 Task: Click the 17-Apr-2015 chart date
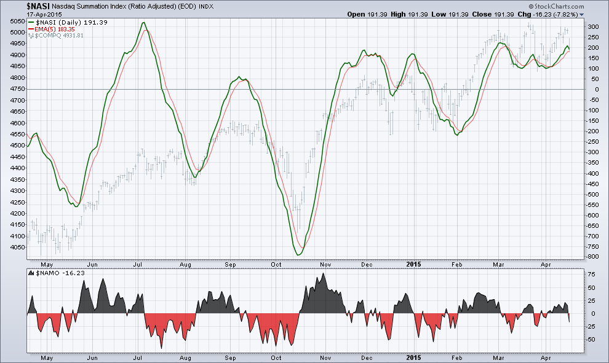[x=44, y=14]
